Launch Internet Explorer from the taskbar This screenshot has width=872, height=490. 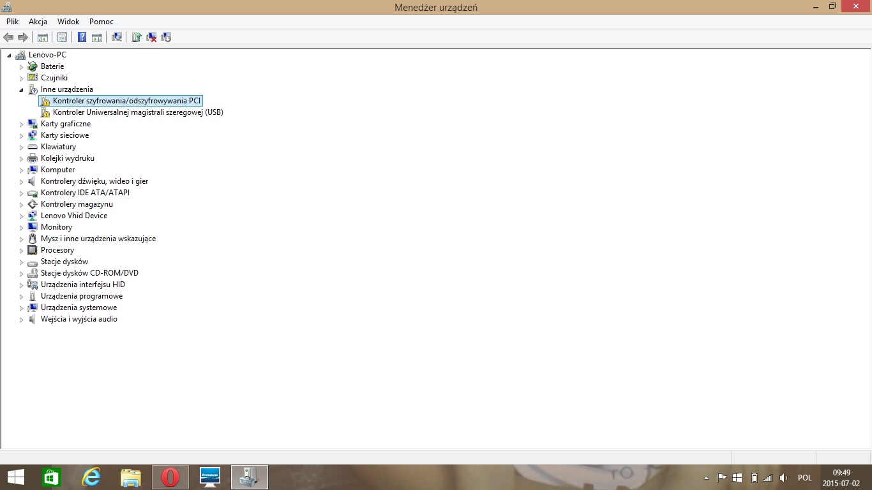(91, 477)
